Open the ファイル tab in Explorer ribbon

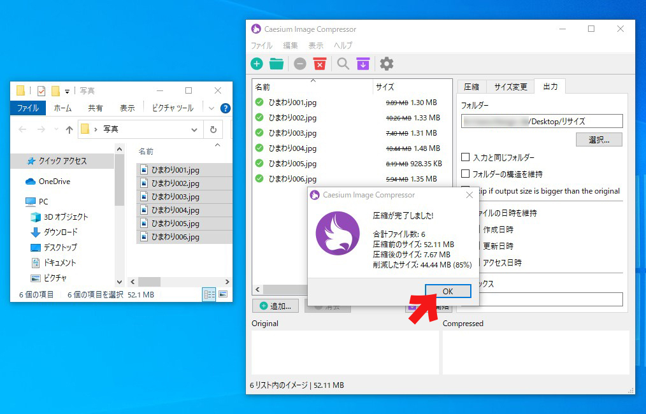click(28, 108)
